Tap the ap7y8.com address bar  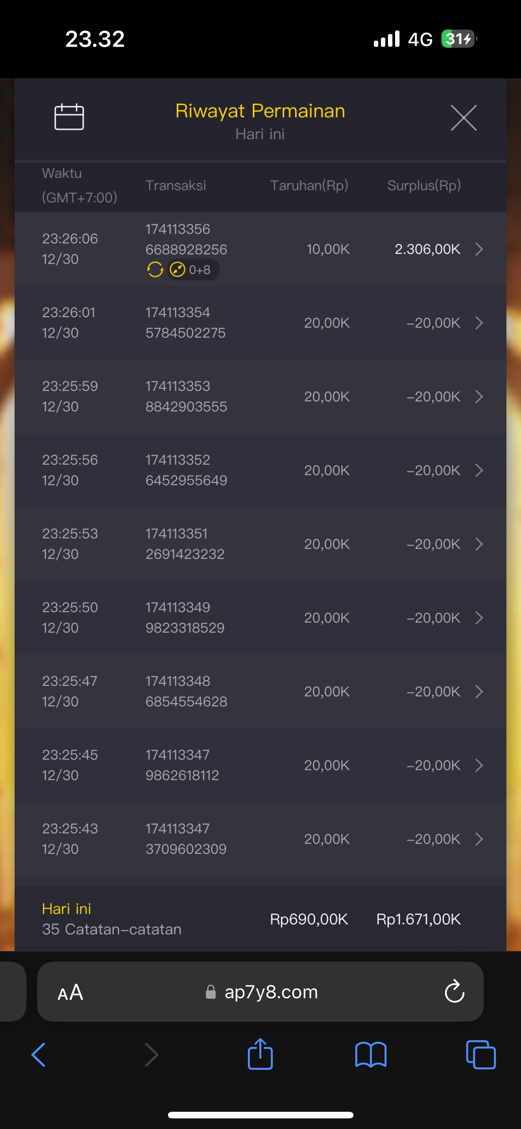pos(270,993)
